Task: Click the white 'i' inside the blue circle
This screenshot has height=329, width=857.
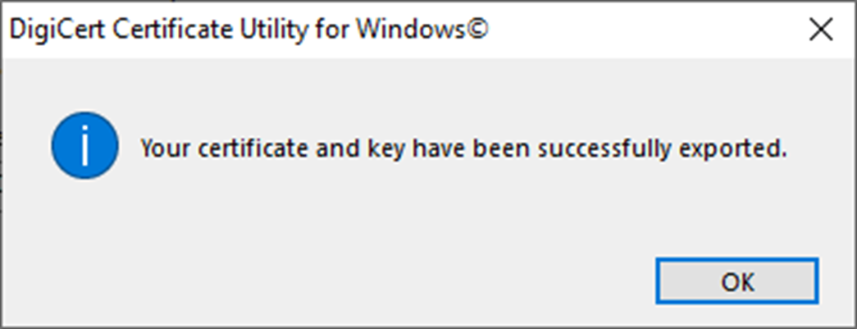Action: [84, 147]
